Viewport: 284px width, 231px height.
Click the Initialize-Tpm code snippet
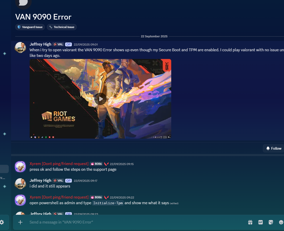point(108,203)
